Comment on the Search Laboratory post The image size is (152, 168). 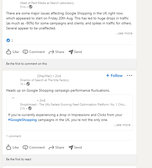(x=34, y=52)
